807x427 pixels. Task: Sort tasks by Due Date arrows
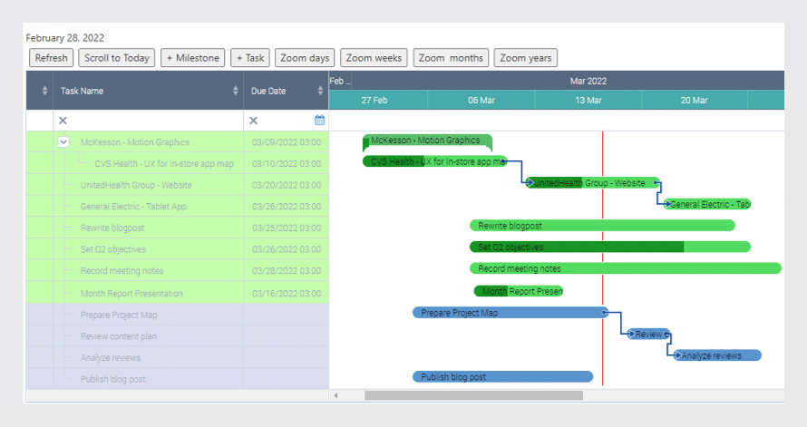(320, 91)
